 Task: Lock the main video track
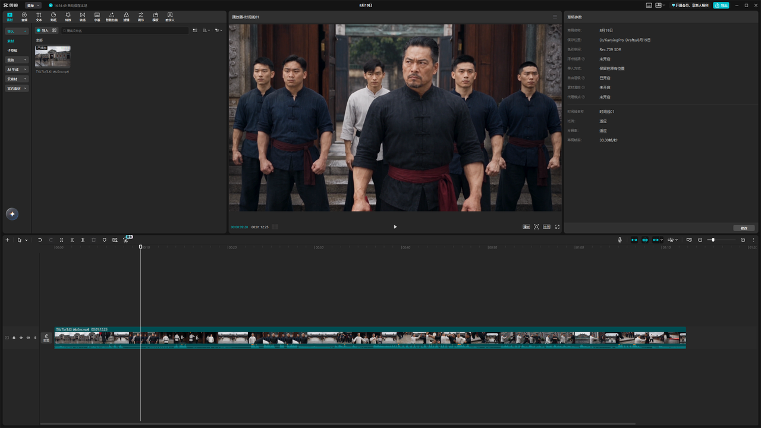point(14,338)
